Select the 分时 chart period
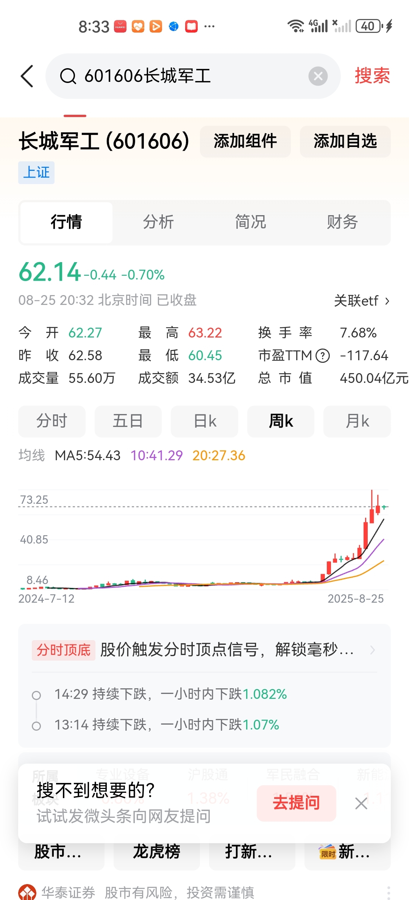This screenshot has width=409, height=900. (x=52, y=421)
